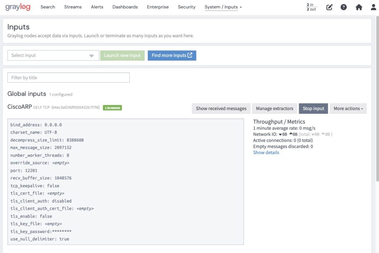
Task: Select the number_worker_threads: 8 line
Action: 40,155
